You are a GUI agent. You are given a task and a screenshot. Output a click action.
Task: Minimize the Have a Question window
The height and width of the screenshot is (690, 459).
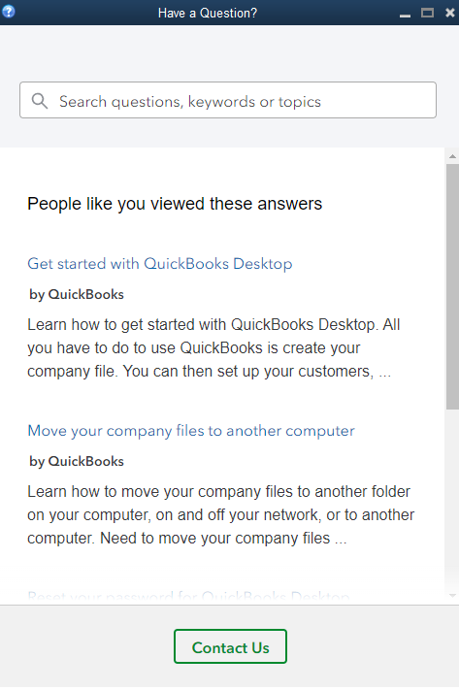pyautogui.click(x=405, y=16)
